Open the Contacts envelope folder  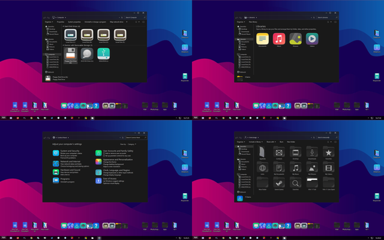279,152
